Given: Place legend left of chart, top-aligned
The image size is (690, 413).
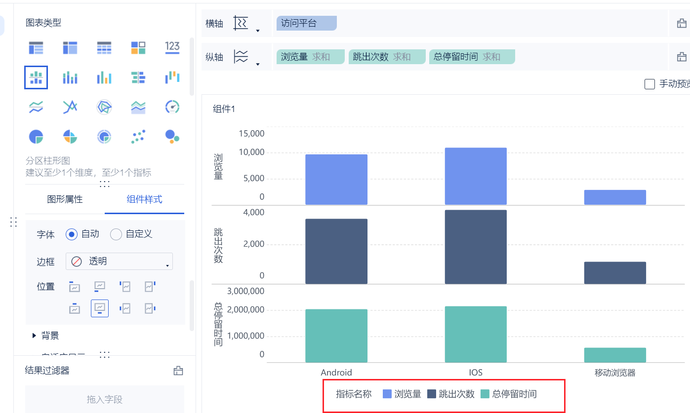Looking at the screenshot, I should coord(125,287).
